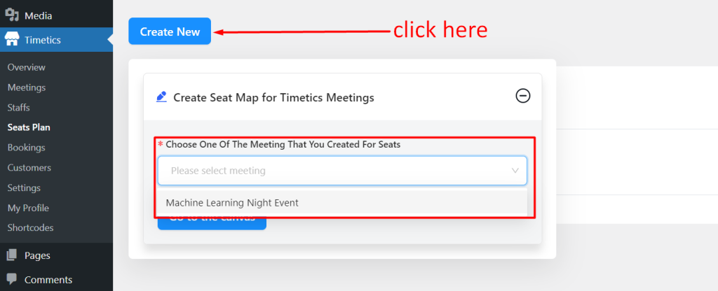Click the Media library icon
This screenshot has height=291, width=718.
tap(12, 15)
